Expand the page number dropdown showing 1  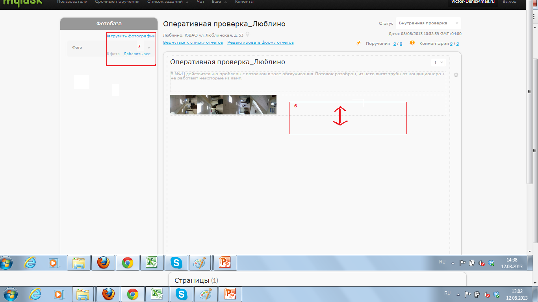point(438,63)
